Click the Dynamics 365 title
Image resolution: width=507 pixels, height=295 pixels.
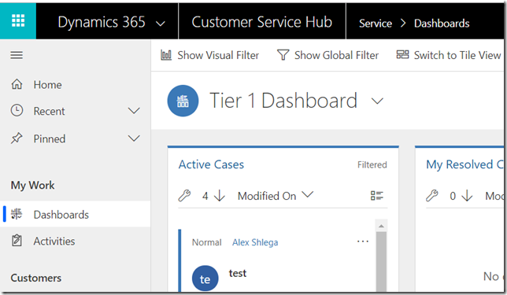tap(102, 22)
